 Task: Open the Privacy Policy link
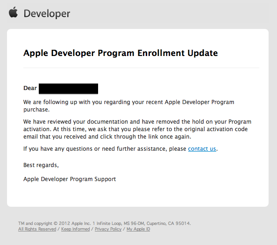pyautogui.click(x=108, y=229)
